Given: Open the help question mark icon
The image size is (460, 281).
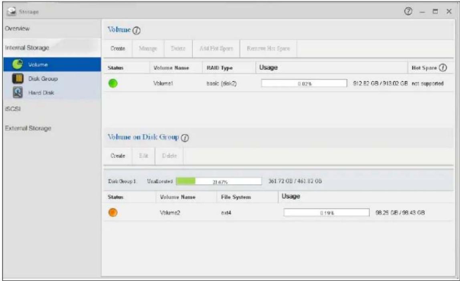Looking at the screenshot, I should pos(408,12).
